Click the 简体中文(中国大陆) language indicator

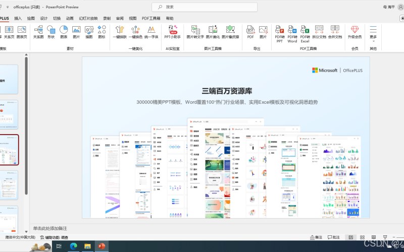pyautogui.click(x=20, y=237)
